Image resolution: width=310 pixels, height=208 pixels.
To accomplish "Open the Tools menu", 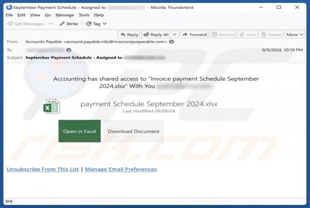I will tap(84, 15).
